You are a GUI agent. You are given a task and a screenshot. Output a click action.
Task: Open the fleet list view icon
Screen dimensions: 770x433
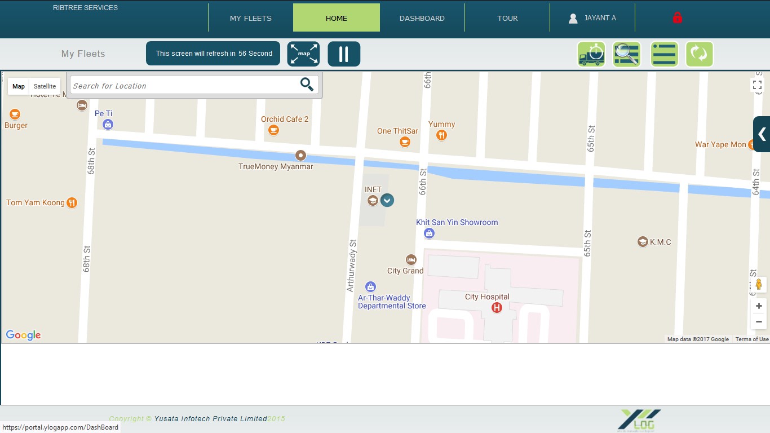pyautogui.click(x=665, y=54)
